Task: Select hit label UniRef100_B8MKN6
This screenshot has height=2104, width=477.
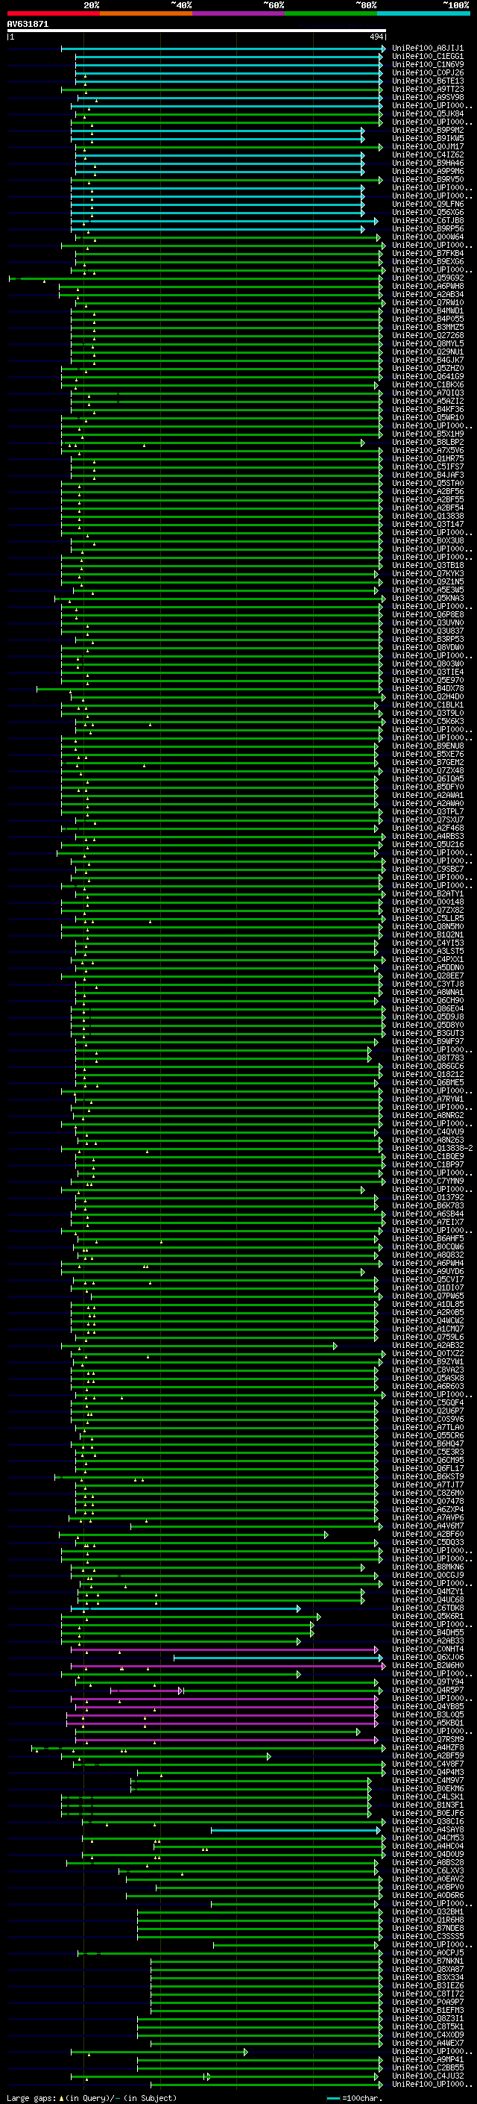Action: click(427, 1567)
